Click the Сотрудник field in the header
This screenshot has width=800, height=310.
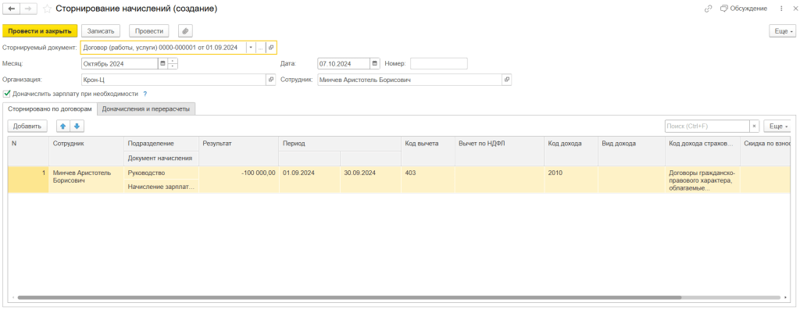point(409,80)
